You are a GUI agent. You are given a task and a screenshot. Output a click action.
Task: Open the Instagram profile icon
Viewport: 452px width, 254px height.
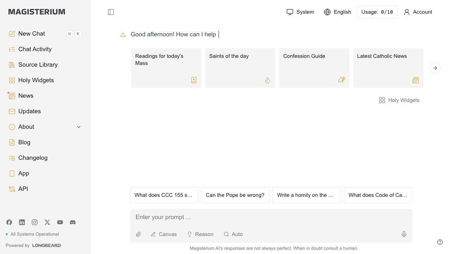pos(35,222)
